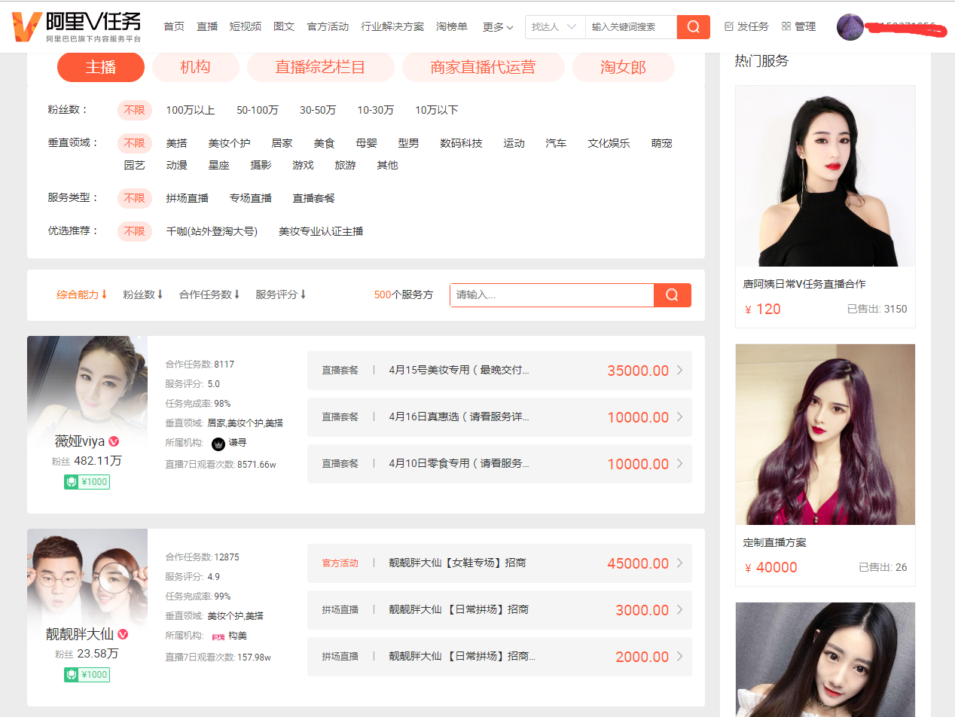Open 靓靓胖大仙【女鞋专场】招商 listing
The height and width of the screenshot is (717, 955).
pyautogui.click(x=499, y=563)
